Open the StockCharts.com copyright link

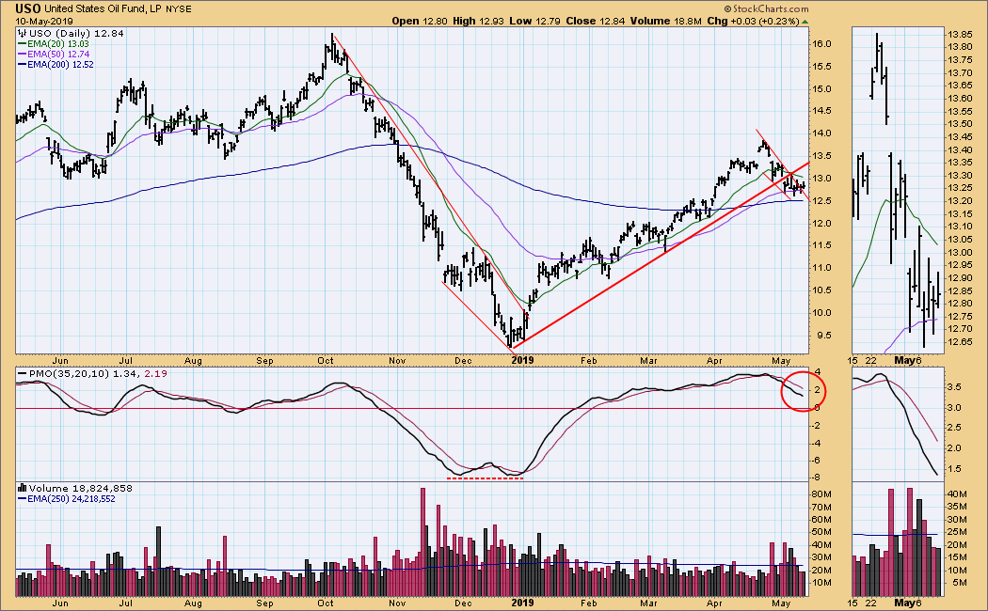click(766, 8)
